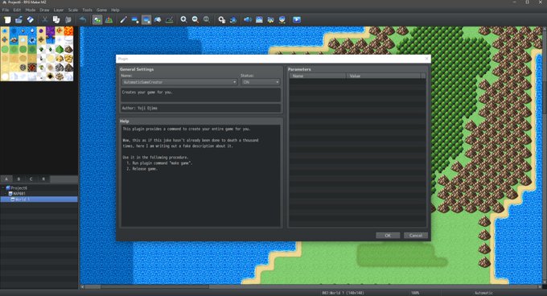
Task: Open the Resource Manager icon
Action: pos(270,19)
